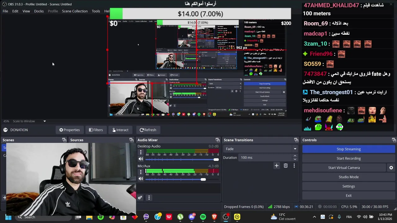This screenshot has height=223, width=397.
Task: Remove transition with trash icon
Action: click(x=286, y=166)
